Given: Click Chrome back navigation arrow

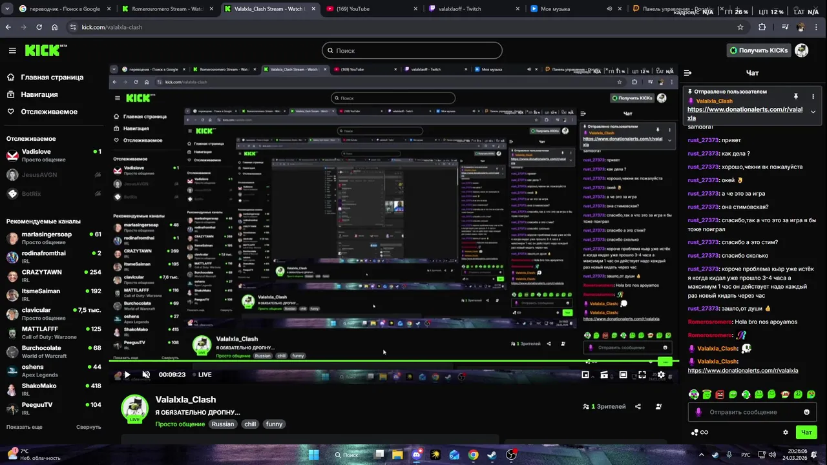Looking at the screenshot, I should click(8, 27).
